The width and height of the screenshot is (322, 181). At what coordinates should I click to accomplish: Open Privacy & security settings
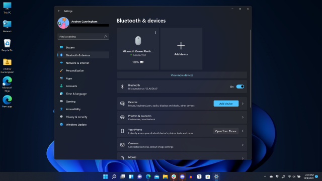coord(83,117)
